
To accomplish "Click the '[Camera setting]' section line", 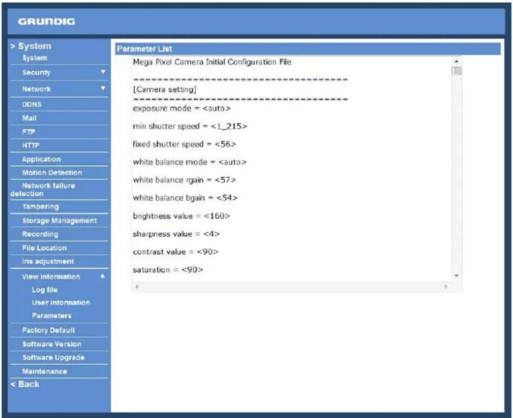I will (165, 89).
